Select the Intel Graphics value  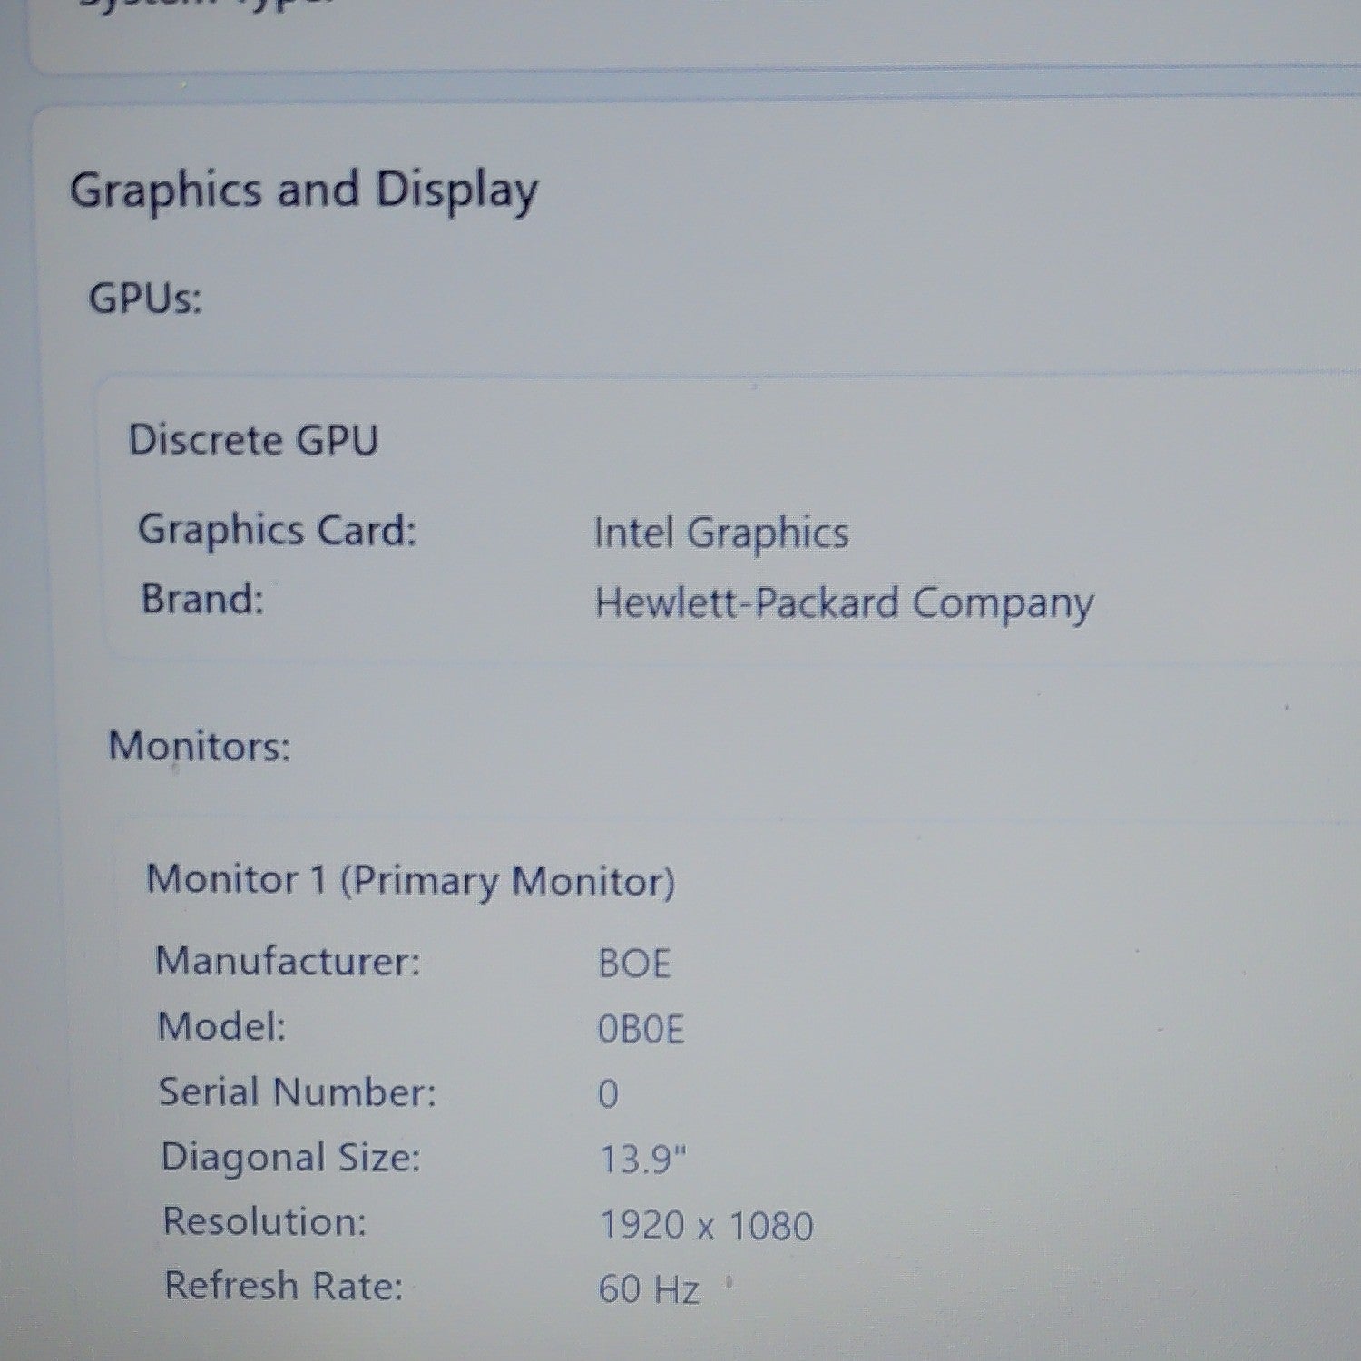click(721, 534)
